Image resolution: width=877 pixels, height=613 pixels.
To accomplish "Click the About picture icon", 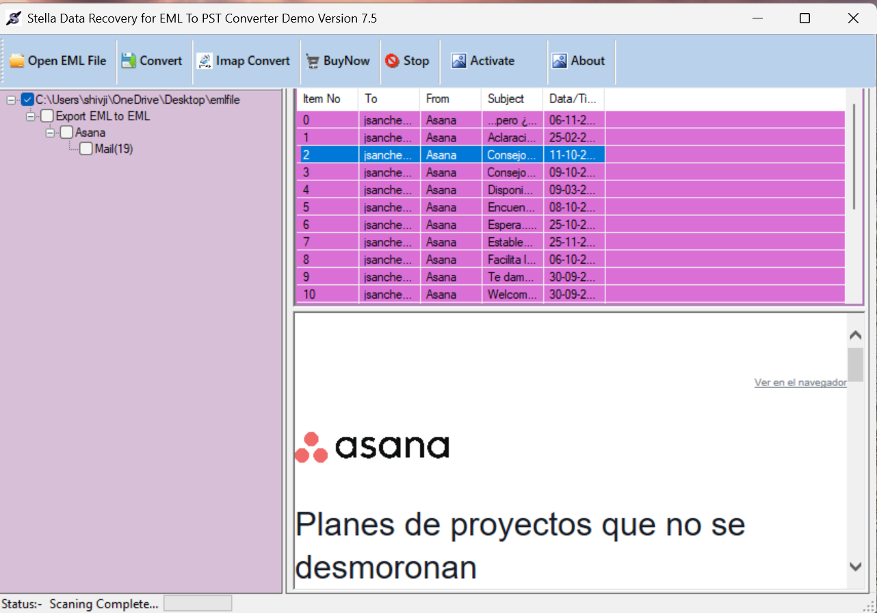I will click(560, 61).
